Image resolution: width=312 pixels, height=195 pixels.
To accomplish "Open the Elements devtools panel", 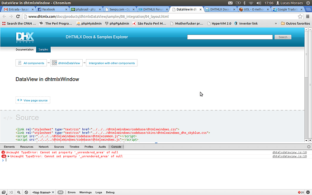I will (x=9, y=147).
